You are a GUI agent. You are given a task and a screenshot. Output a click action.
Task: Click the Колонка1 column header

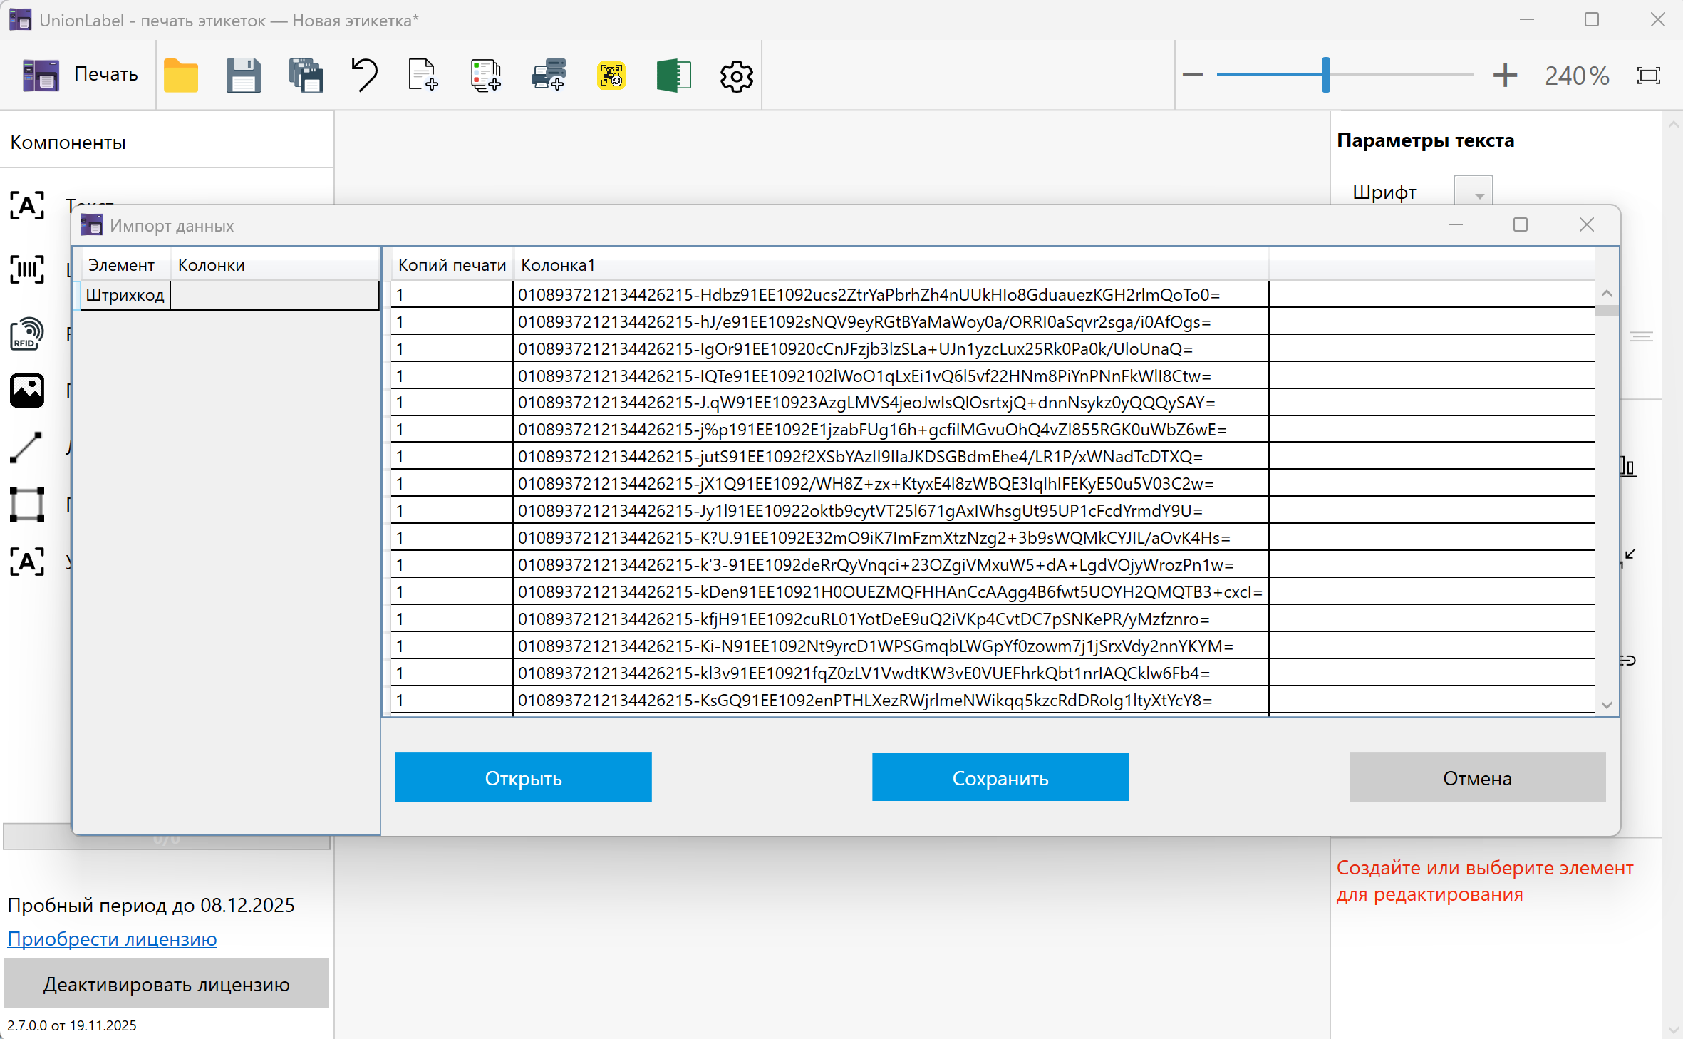pyautogui.click(x=558, y=265)
